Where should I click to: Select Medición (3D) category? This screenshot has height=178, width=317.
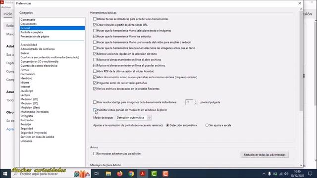[29, 103]
